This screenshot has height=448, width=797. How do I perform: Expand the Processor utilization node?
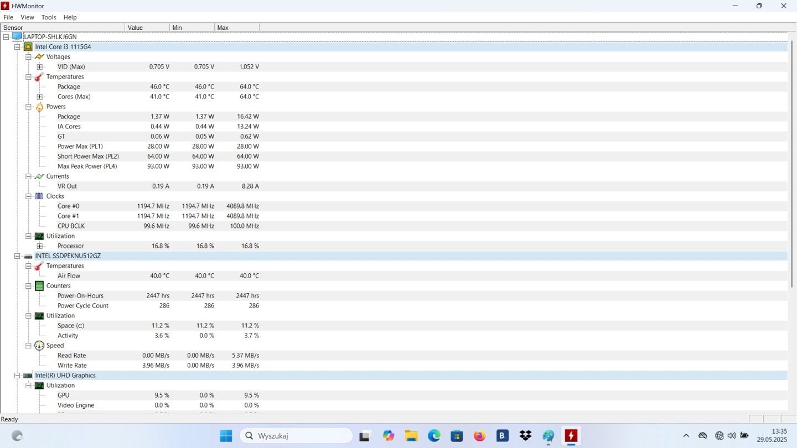39,246
